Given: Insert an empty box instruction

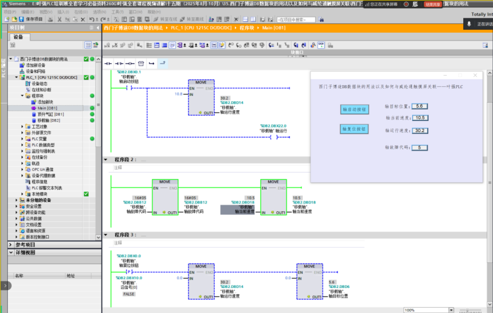Looking at the screenshot, I should point(141,64).
